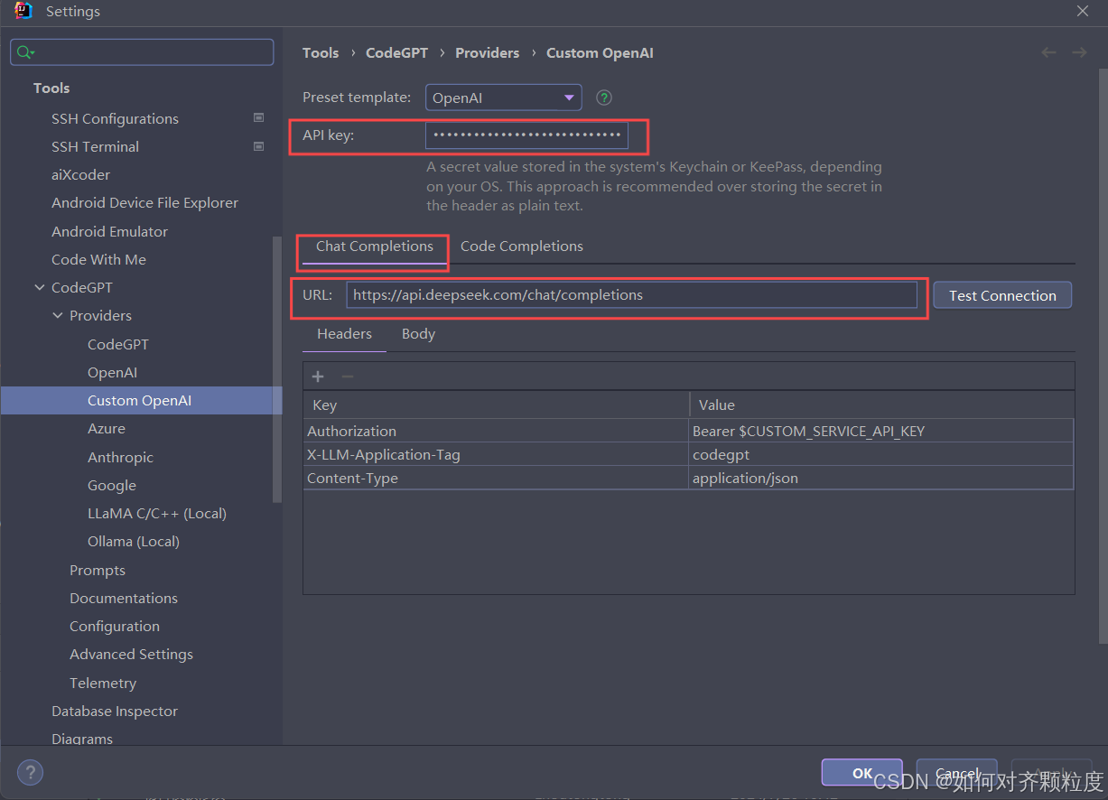Select the Body tab
1108x800 pixels.
coord(418,334)
